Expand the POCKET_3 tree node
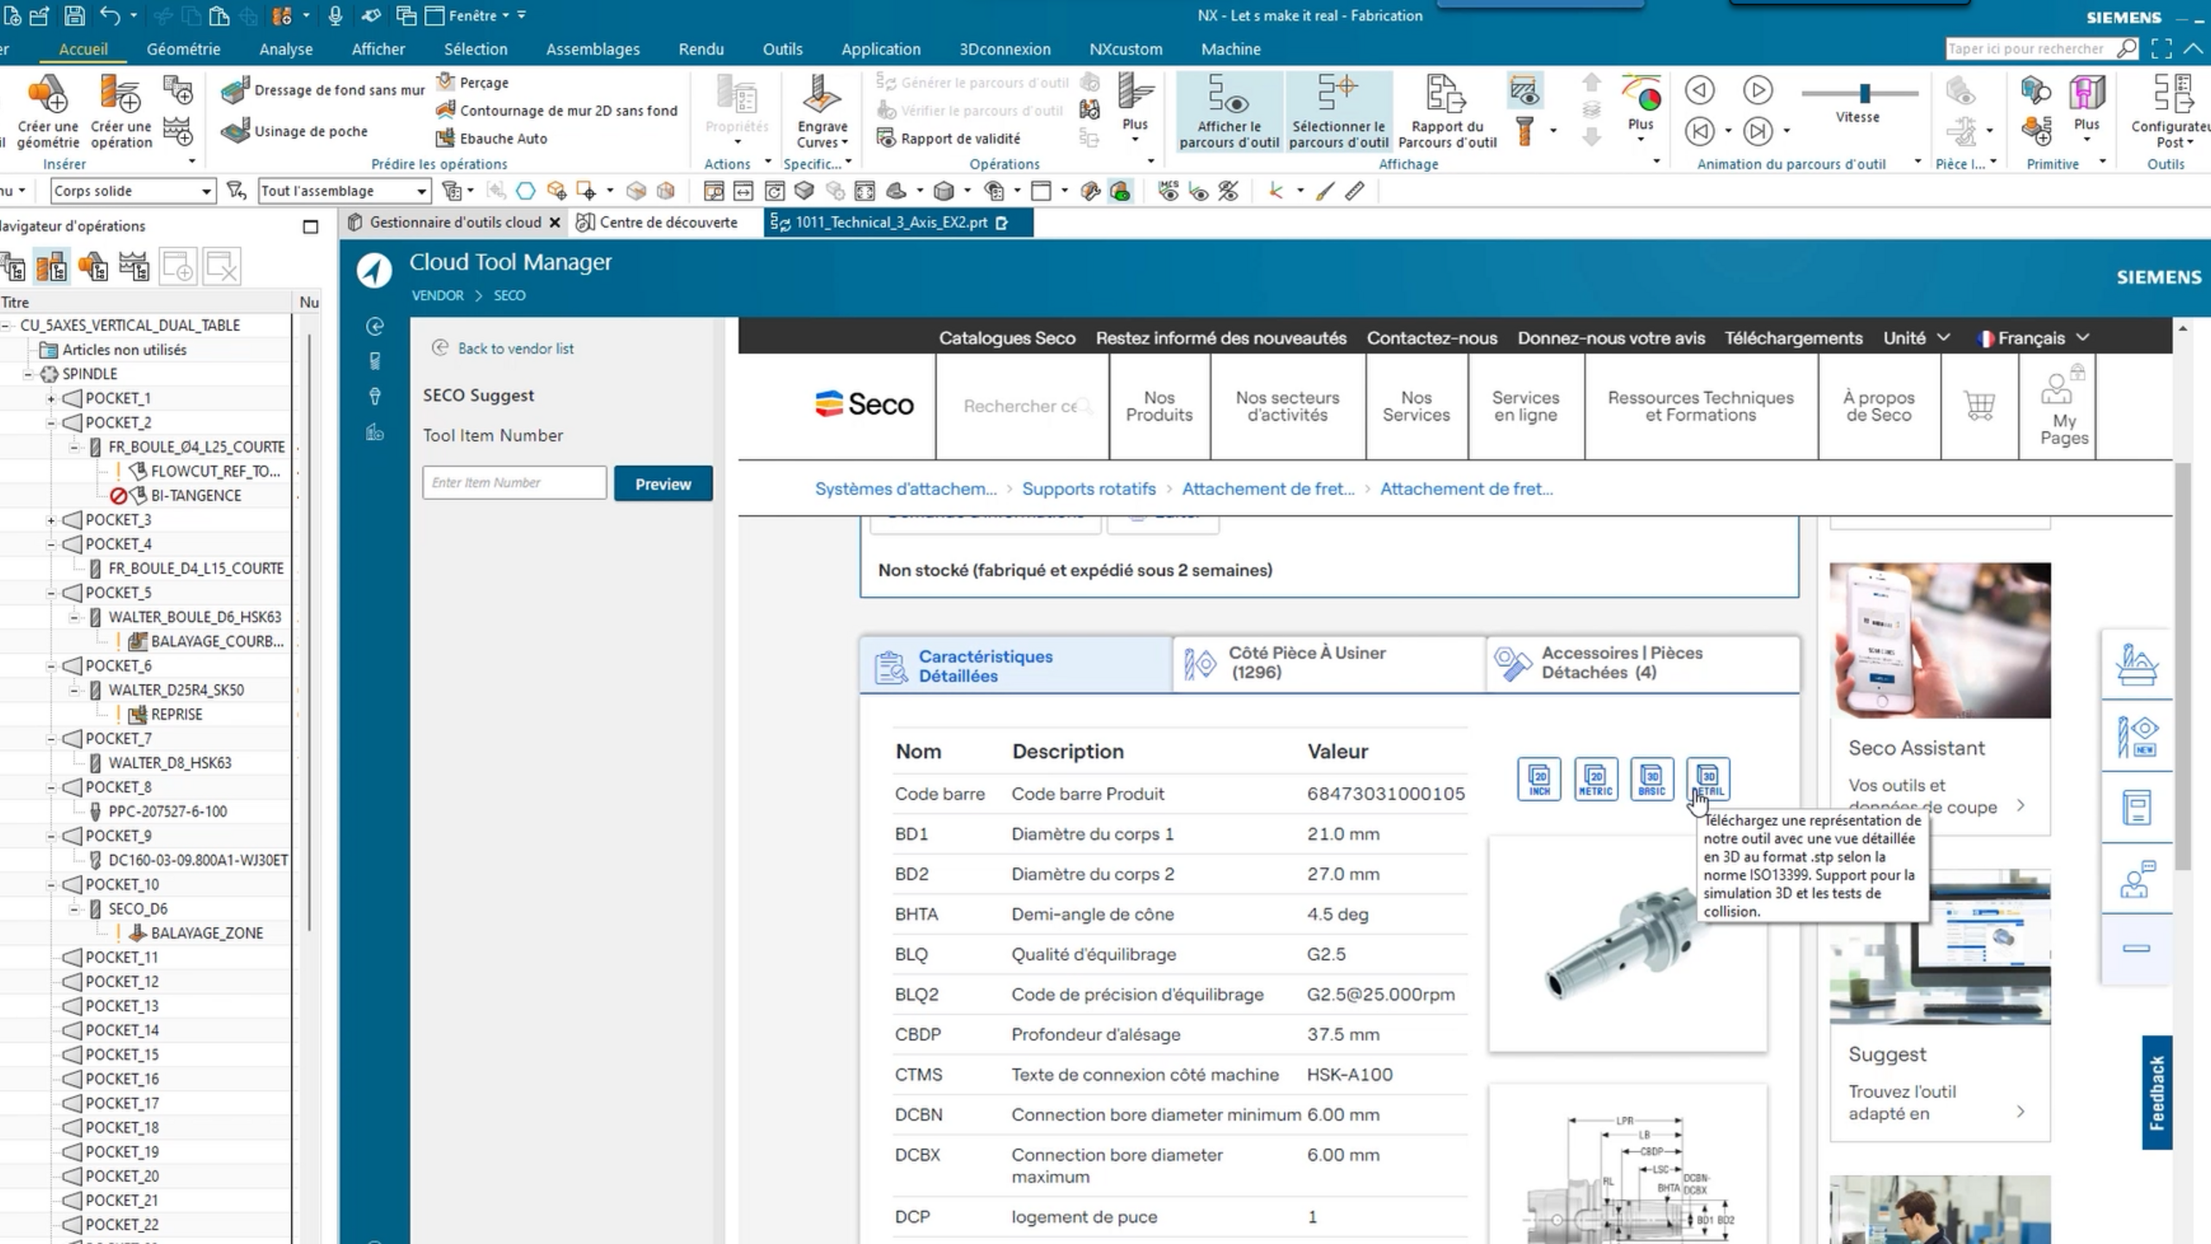 [51, 520]
